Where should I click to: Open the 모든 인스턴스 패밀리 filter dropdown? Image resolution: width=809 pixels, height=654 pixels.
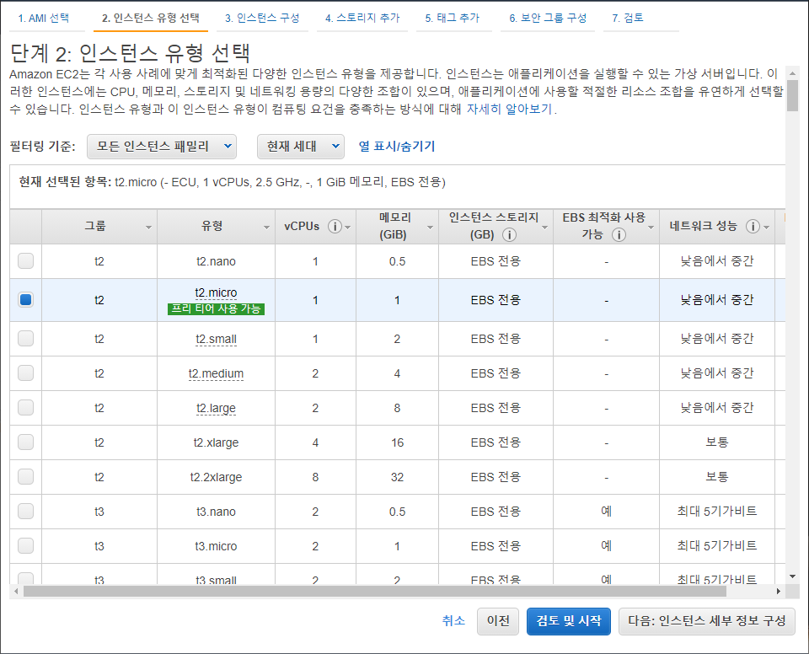tap(162, 147)
